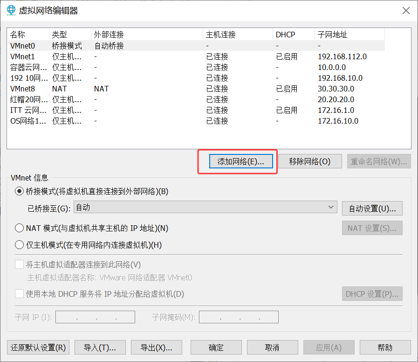Click 取消 button
The image size is (418, 362).
pos(273,348)
